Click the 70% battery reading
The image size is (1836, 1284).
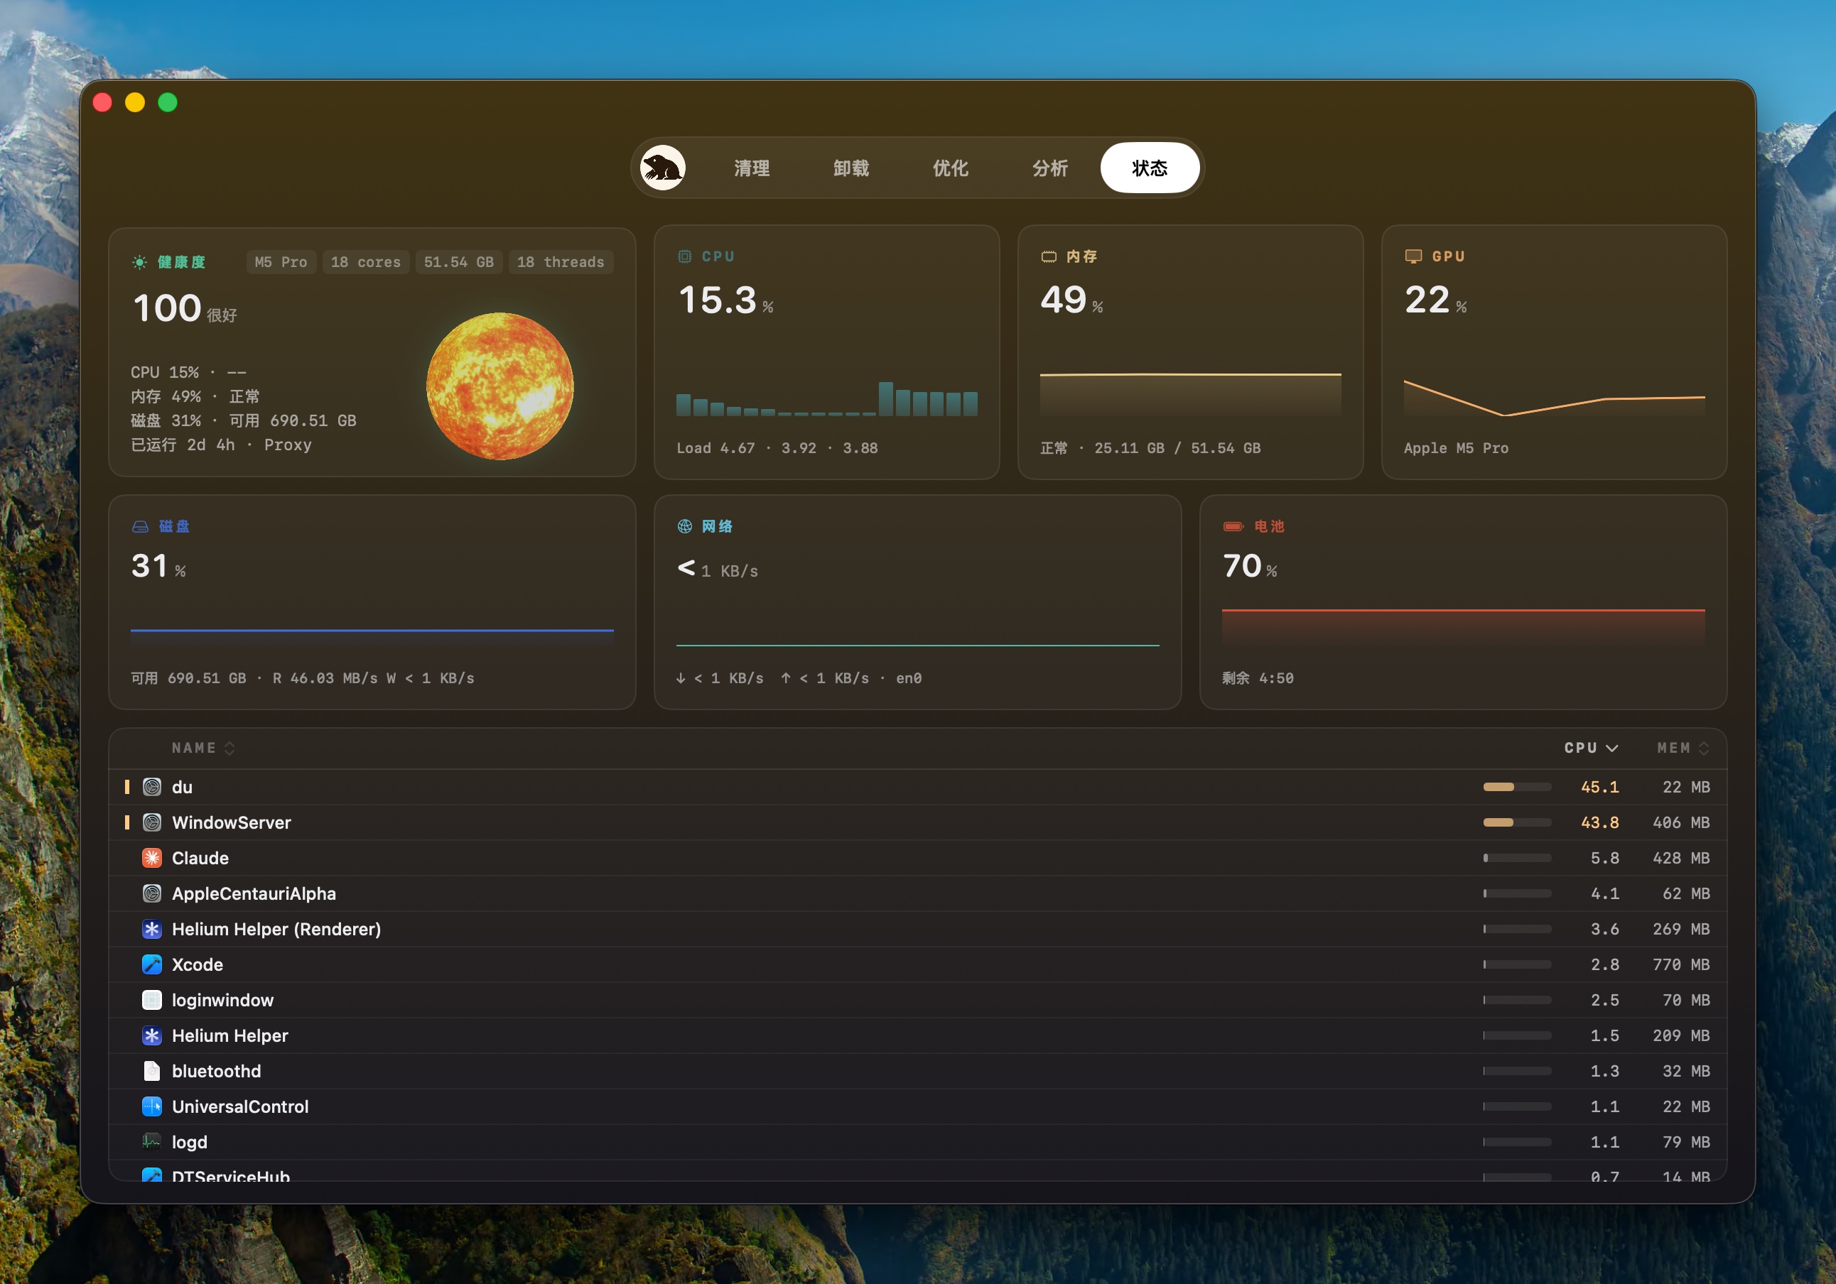point(1250,566)
